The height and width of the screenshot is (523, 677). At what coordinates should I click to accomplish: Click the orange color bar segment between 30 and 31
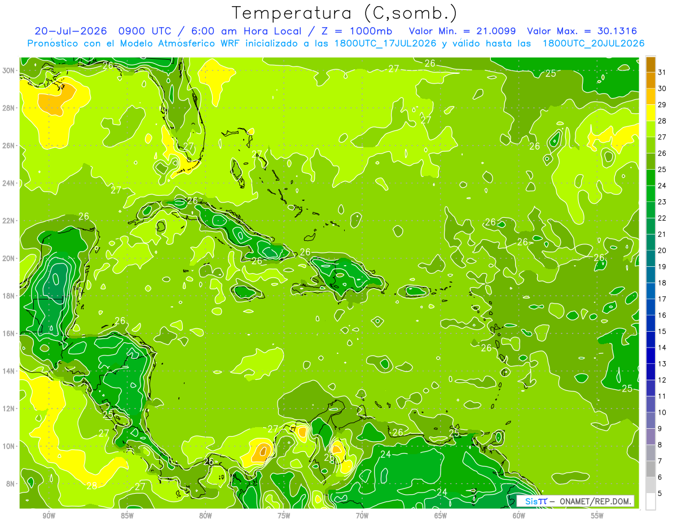click(650, 80)
